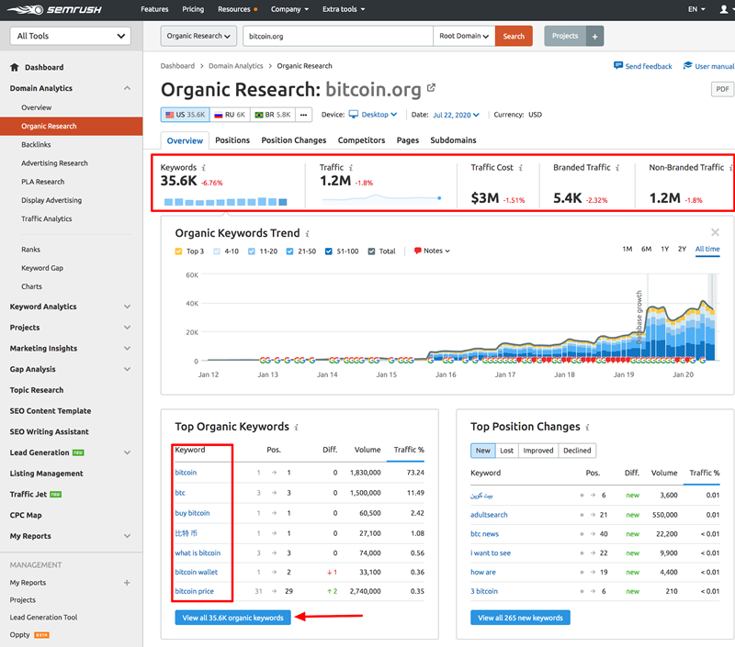
Task: Switch to the Positions tab
Action: (232, 140)
